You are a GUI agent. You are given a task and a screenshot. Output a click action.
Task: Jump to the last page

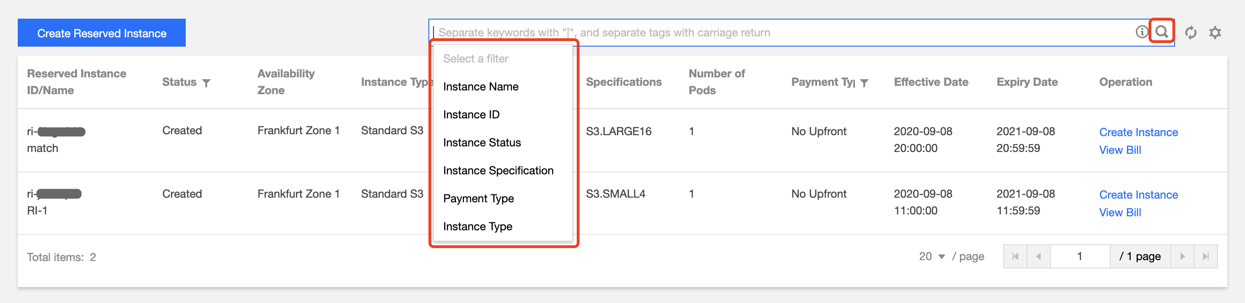[1205, 257]
